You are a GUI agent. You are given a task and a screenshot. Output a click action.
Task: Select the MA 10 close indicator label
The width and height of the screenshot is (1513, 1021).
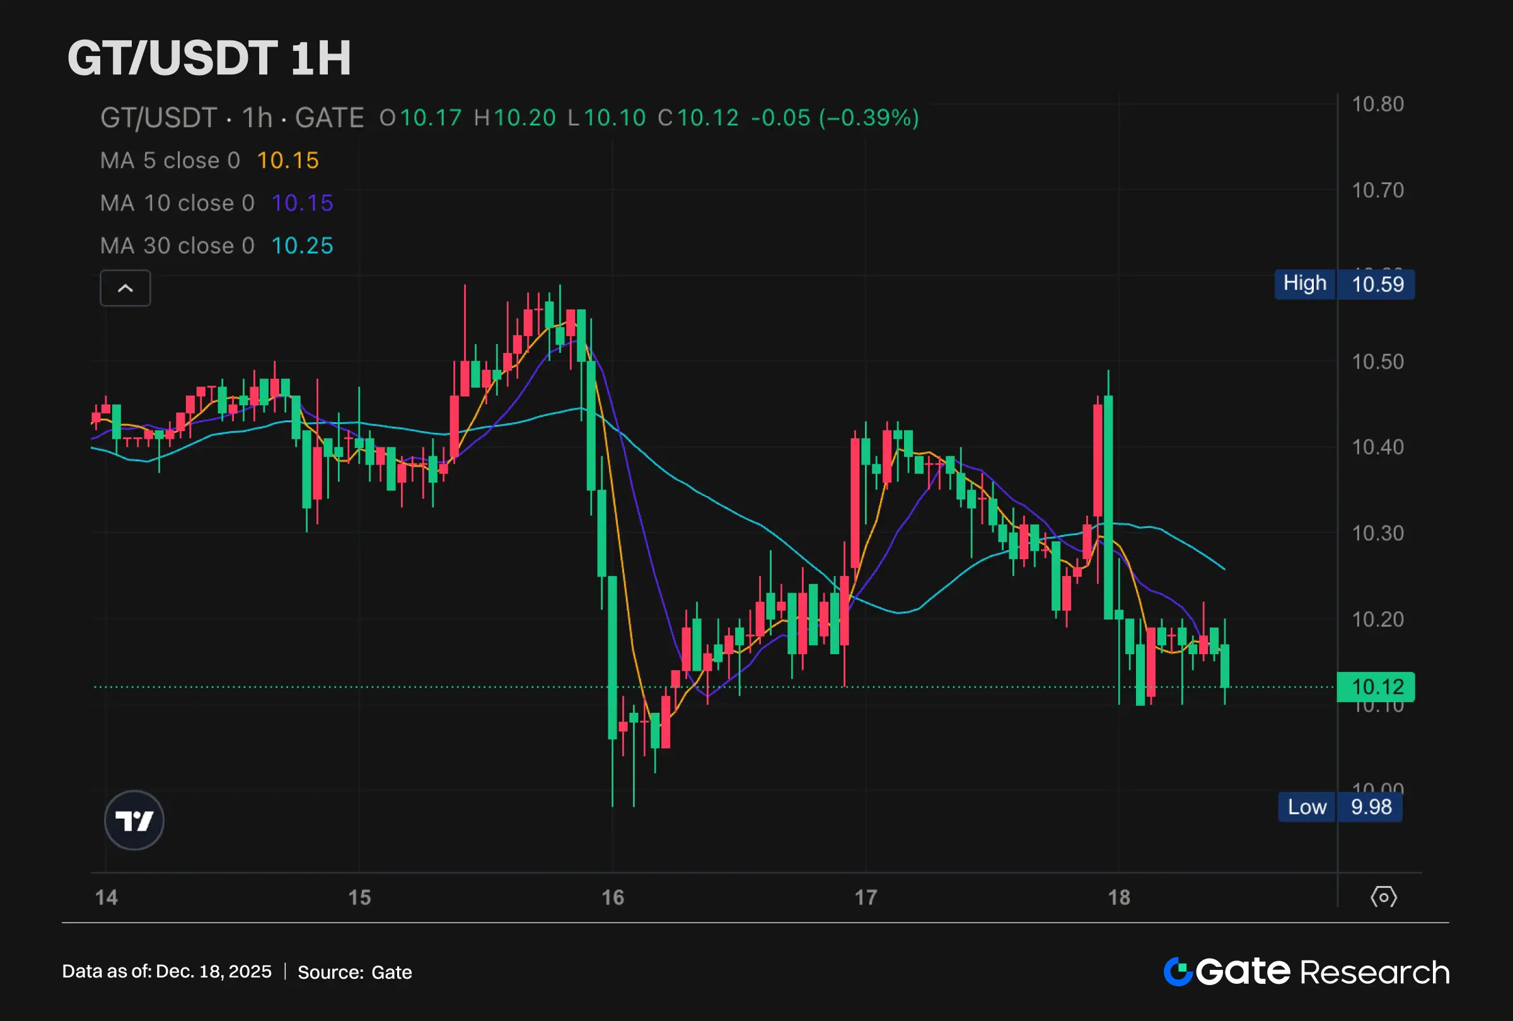point(177,203)
